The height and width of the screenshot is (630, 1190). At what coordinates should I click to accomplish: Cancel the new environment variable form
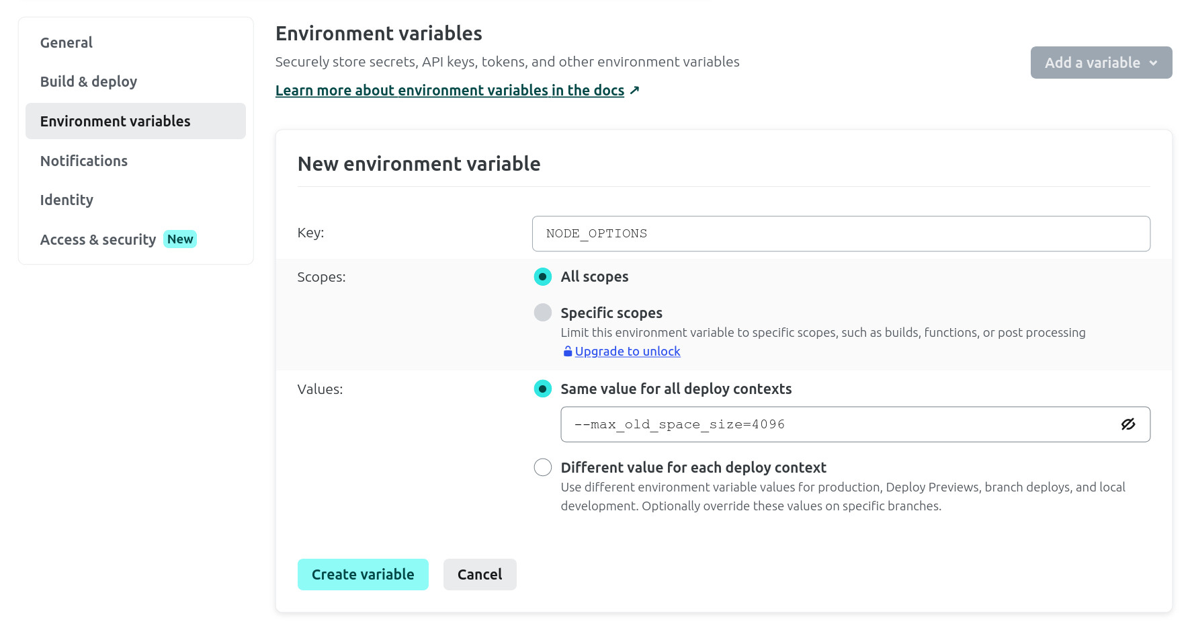click(480, 574)
